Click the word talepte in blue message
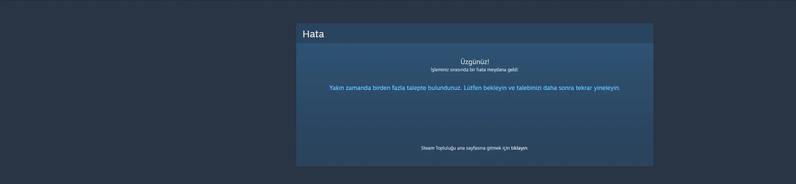 [x=416, y=88]
